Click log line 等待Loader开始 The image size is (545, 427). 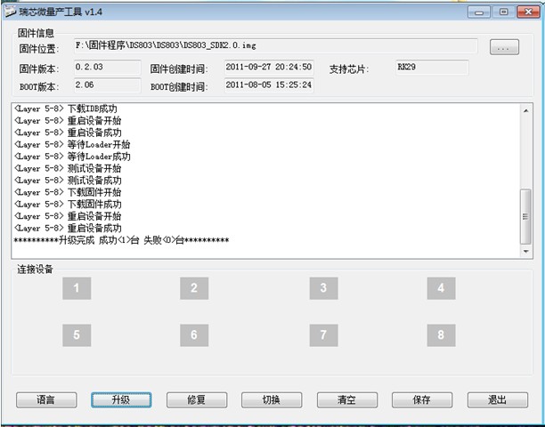72,145
